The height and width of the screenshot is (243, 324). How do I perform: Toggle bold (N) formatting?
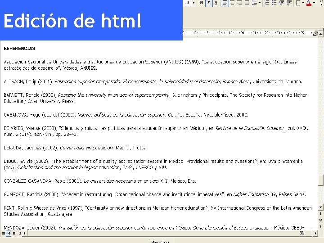(x=202, y=3)
